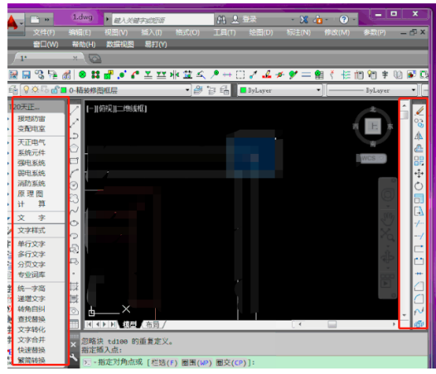Click 查找替换 in the sidebar menu
This screenshot has width=436, height=374.
pyautogui.click(x=31, y=319)
